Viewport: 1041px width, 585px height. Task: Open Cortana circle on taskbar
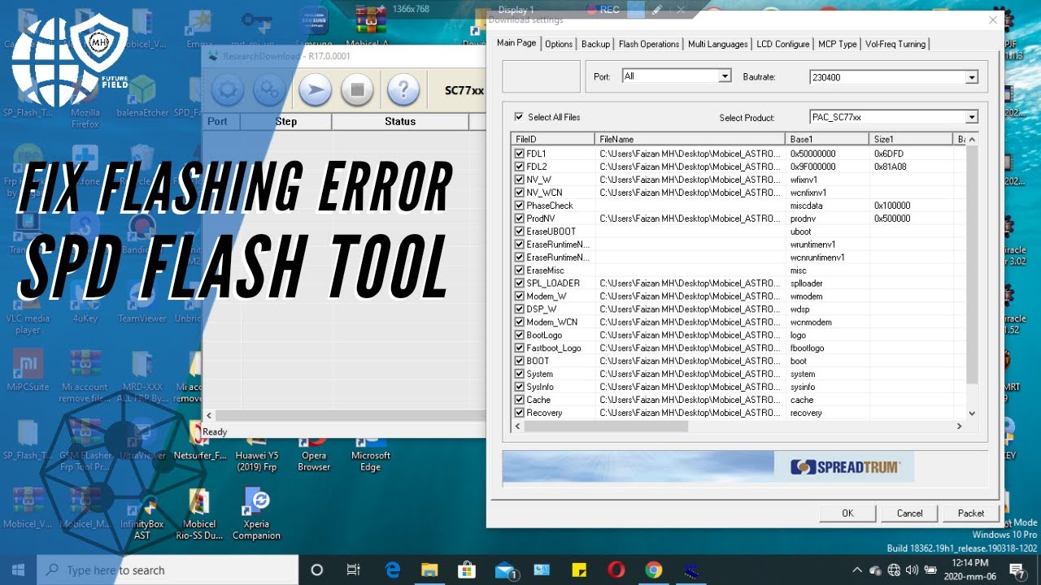317,570
